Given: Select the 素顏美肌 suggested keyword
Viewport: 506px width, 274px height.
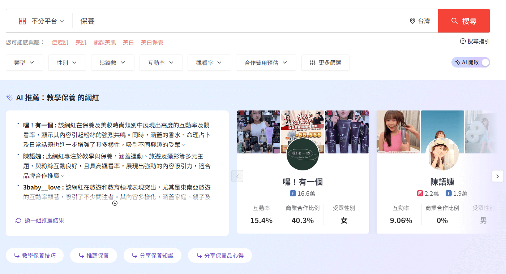Looking at the screenshot, I should (x=104, y=42).
